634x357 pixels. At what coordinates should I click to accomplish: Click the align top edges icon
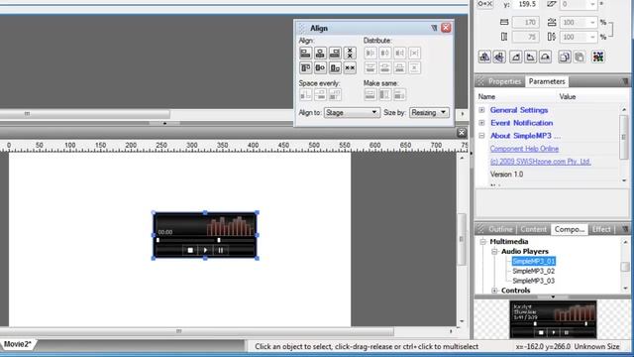point(305,68)
